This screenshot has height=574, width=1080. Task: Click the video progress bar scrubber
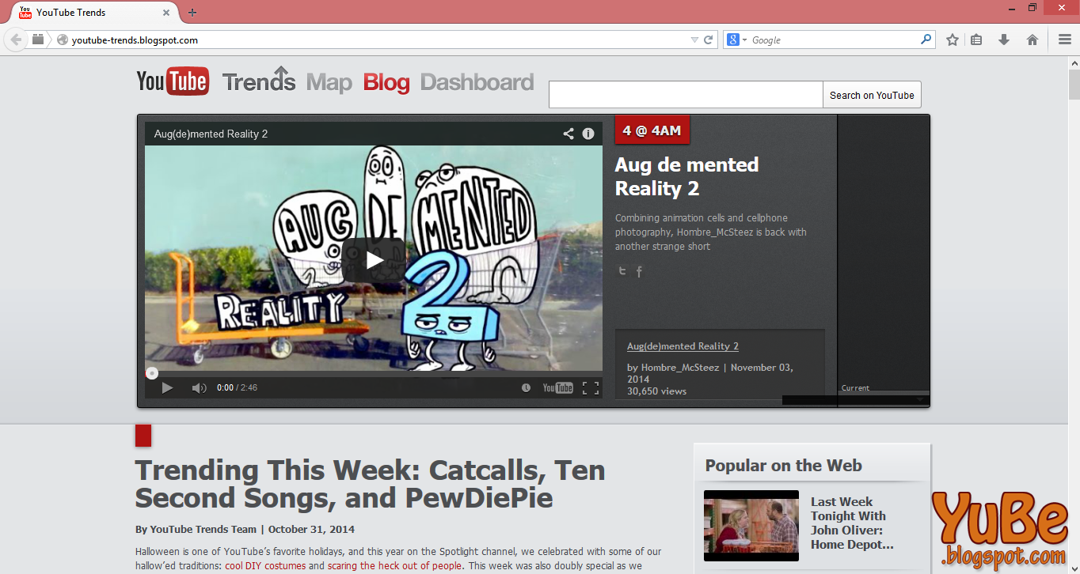152,373
